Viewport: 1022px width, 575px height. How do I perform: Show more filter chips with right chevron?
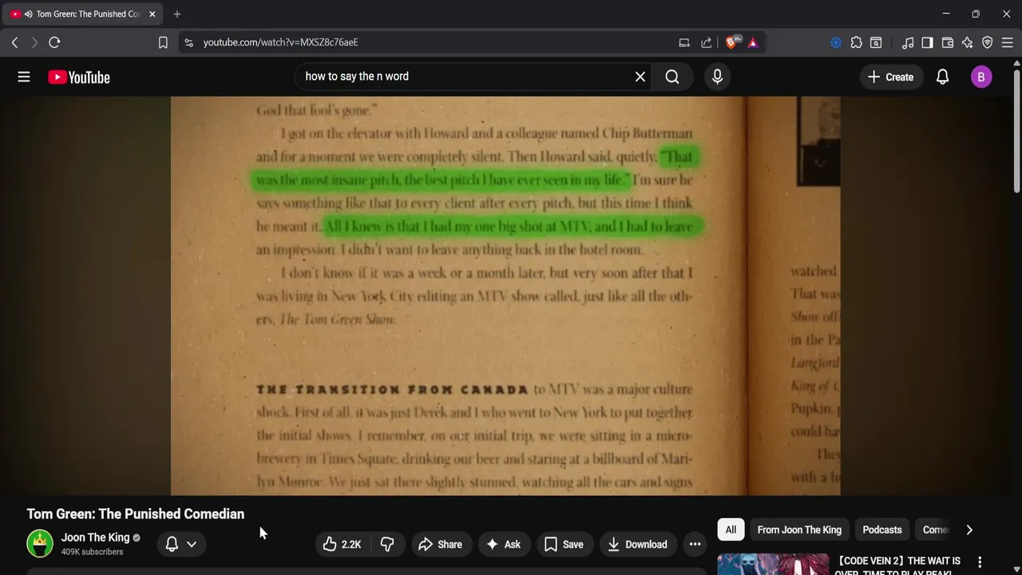[x=969, y=529]
